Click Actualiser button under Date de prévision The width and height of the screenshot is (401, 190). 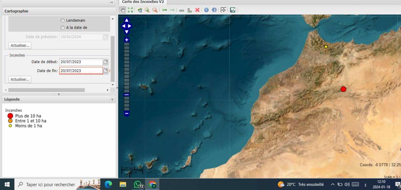(x=20, y=45)
